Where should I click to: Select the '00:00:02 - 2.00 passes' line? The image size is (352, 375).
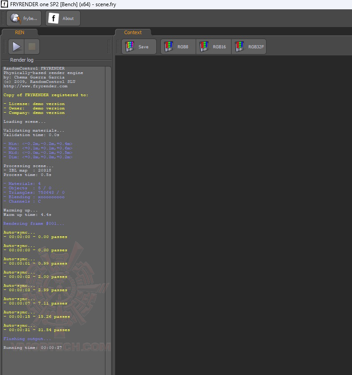pos(35,277)
